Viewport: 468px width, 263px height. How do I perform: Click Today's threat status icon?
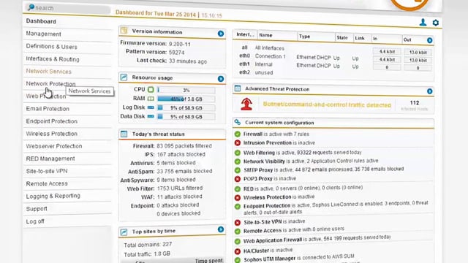tap(124, 134)
